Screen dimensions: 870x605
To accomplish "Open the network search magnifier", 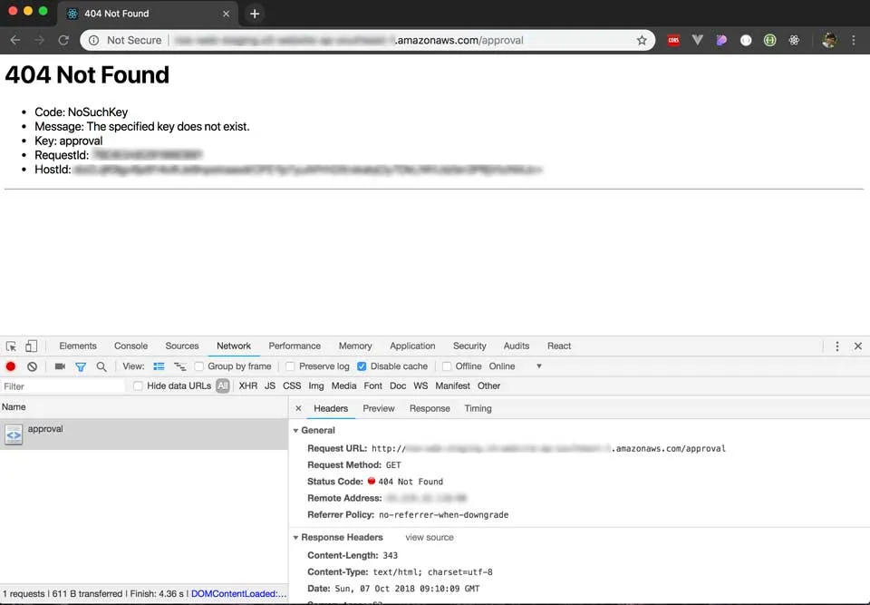I will click(x=101, y=366).
